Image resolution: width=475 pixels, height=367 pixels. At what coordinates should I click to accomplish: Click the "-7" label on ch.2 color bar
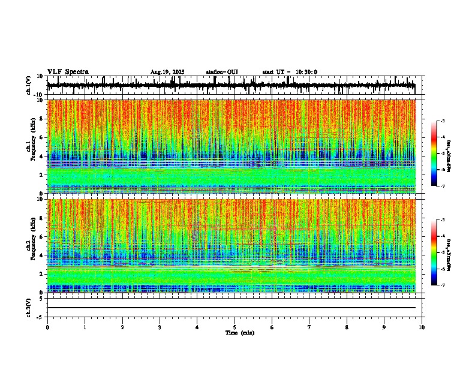point(442,285)
